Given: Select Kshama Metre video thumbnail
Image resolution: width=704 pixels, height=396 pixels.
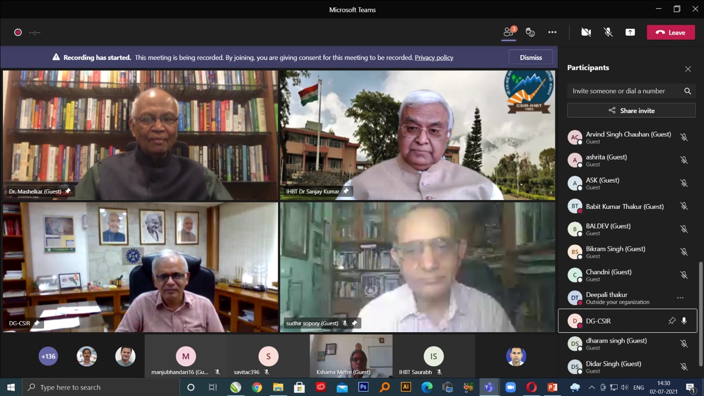Looking at the screenshot, I should coord(351,355).
